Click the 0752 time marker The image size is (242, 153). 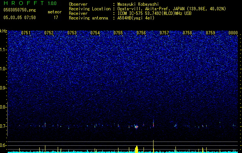point(49,33)
